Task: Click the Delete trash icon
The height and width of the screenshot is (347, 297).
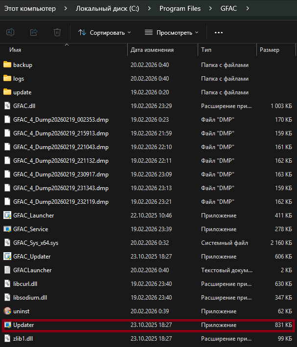Action: (x=57, y=32)
